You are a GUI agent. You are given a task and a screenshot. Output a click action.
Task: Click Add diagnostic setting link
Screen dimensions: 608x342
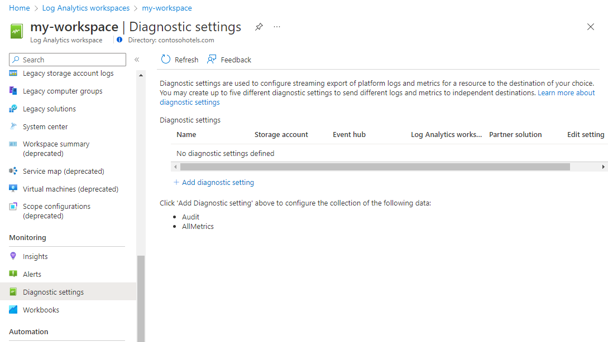click(x=218, y=182)
